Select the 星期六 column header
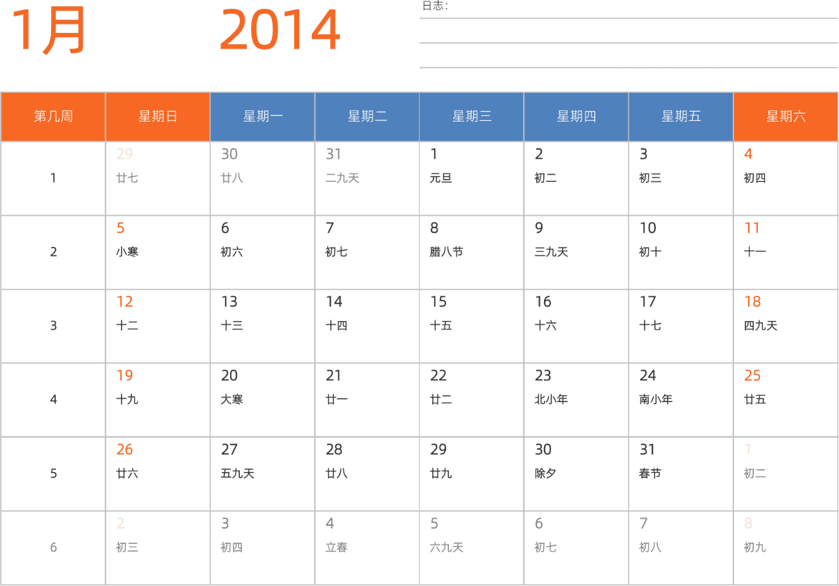The height and width of the screenshot is (586, 839). pyautogui.click(x=786, y=117)
